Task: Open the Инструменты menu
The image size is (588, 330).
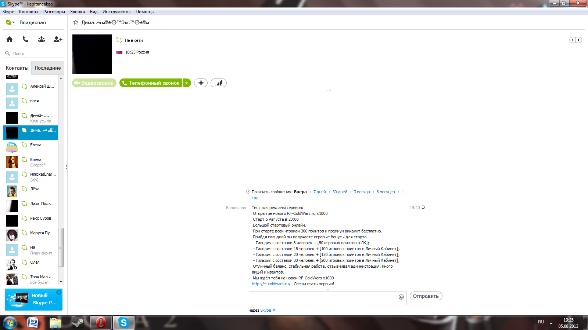Action: [116, 12]
